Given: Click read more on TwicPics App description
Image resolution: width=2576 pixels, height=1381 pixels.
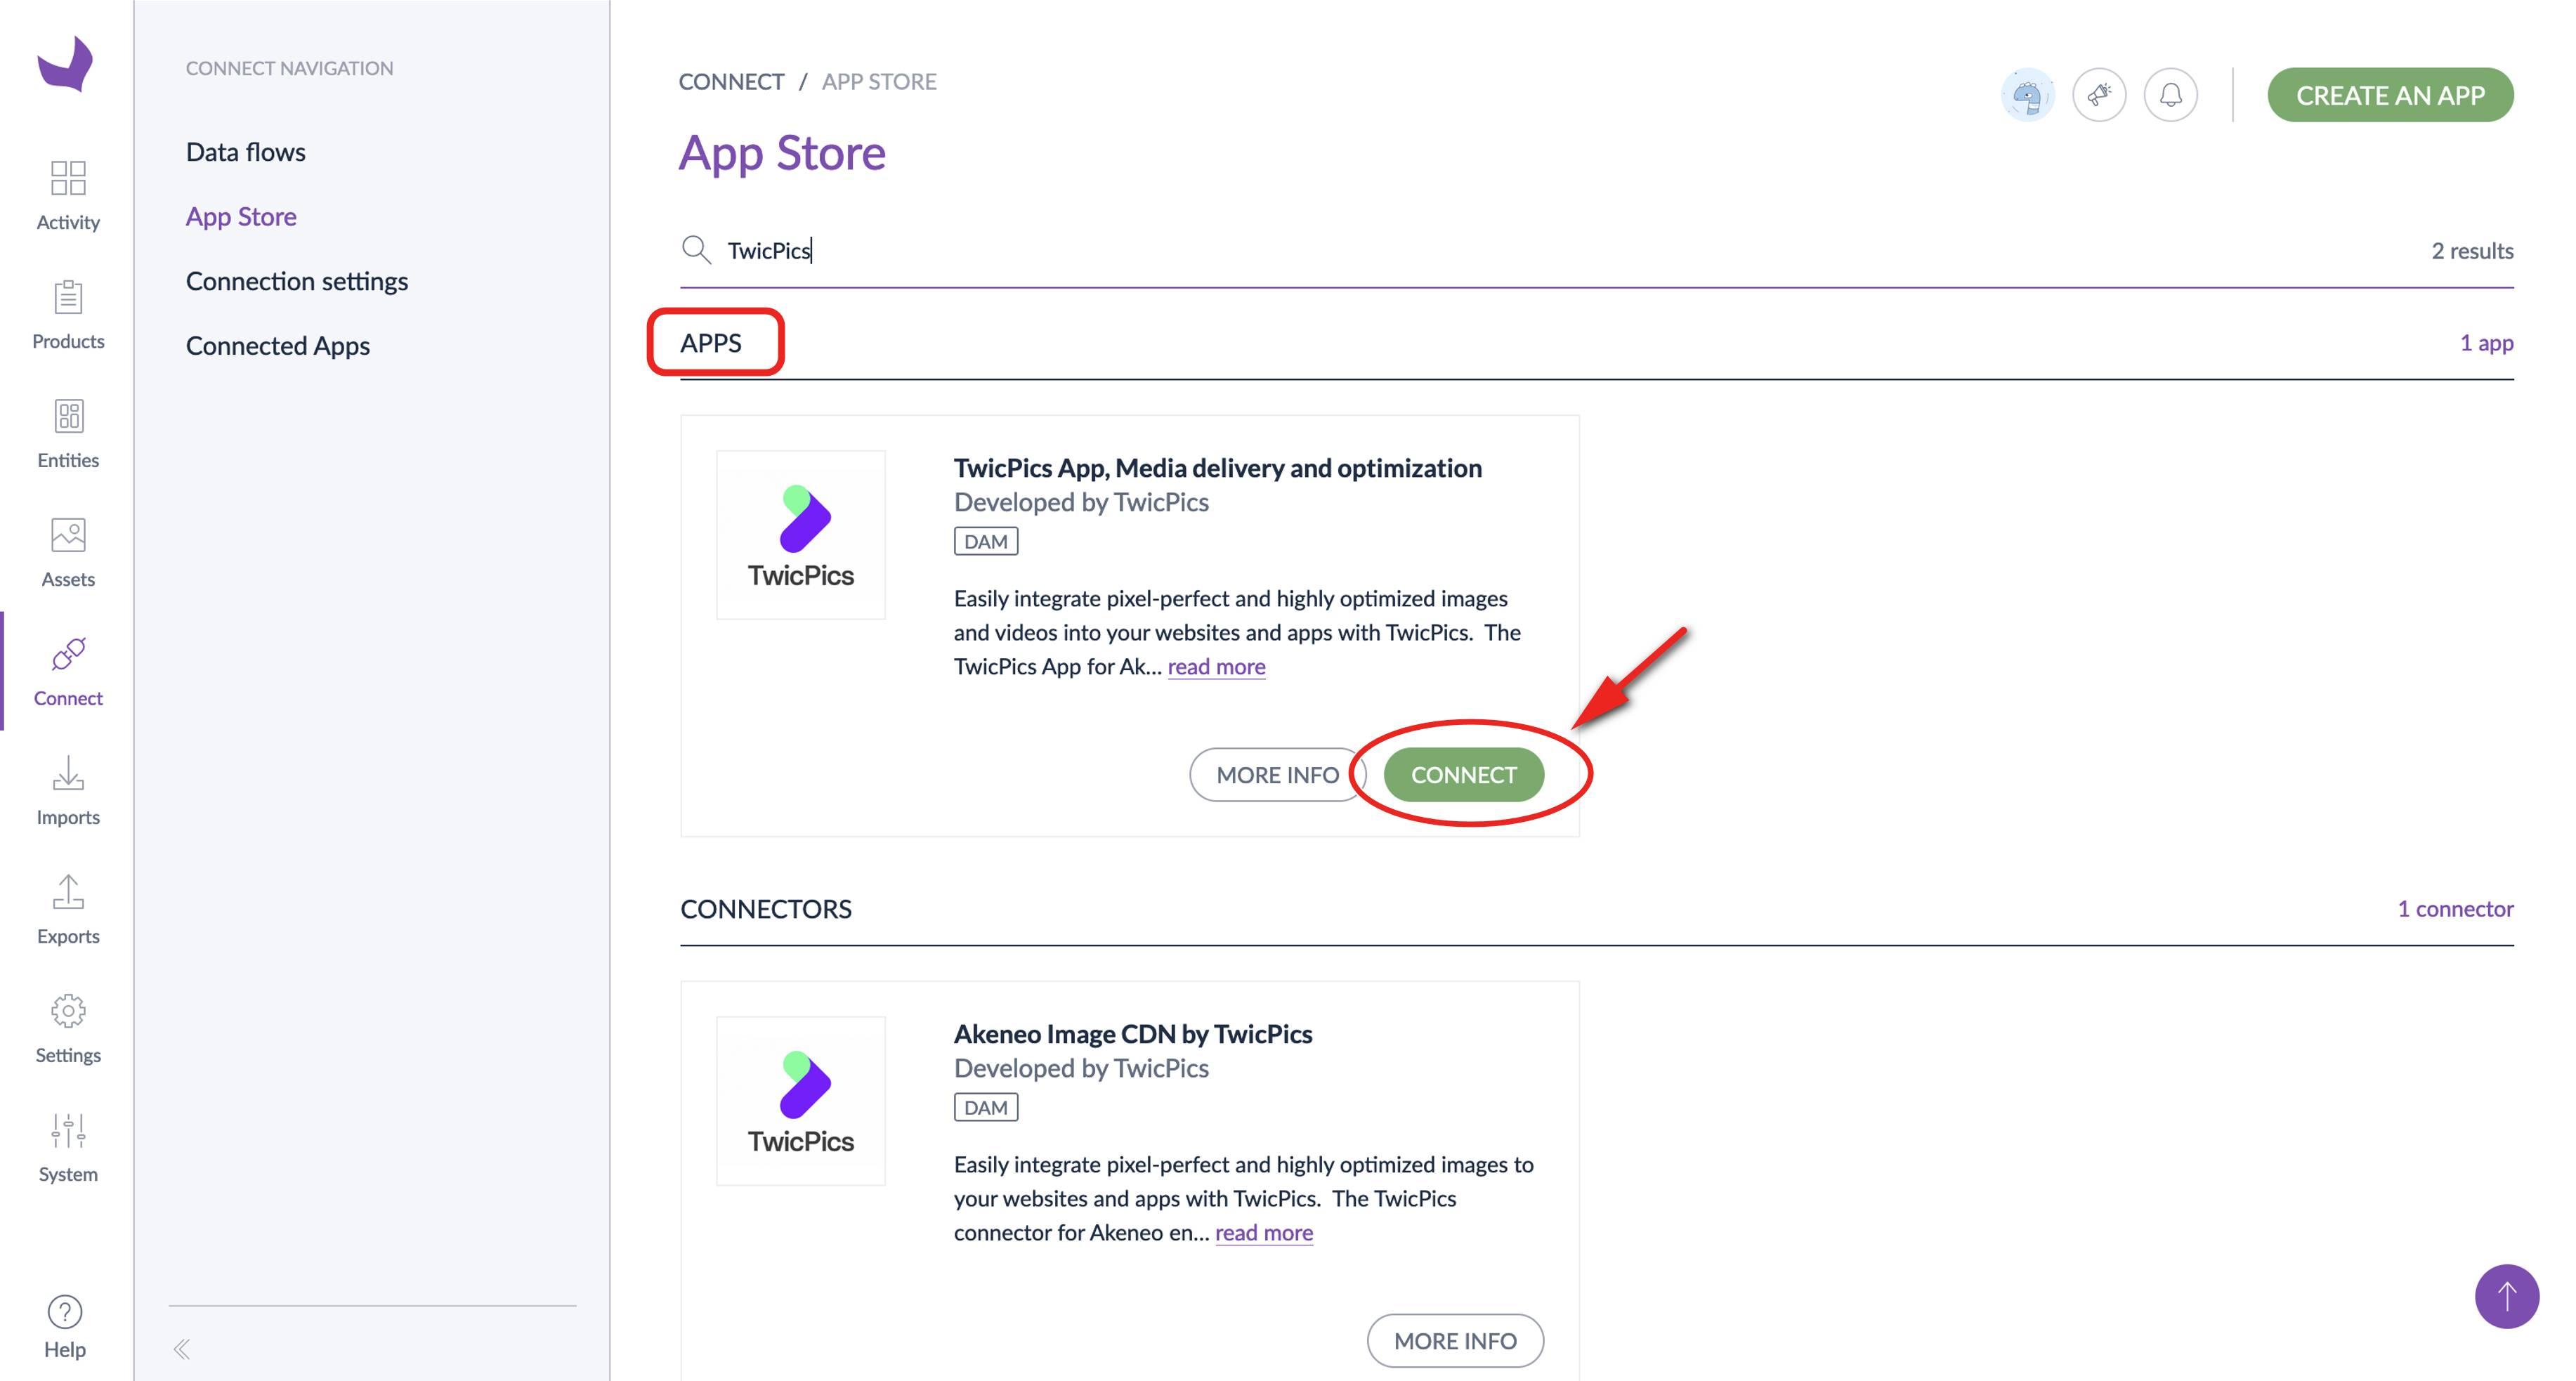Looking at the screenshot, I should 1216,667.
